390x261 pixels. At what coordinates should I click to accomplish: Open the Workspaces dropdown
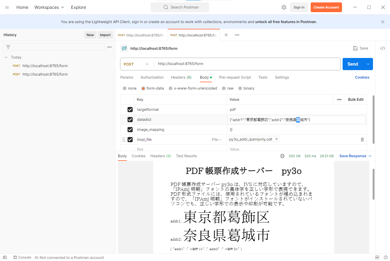[49, 7]
